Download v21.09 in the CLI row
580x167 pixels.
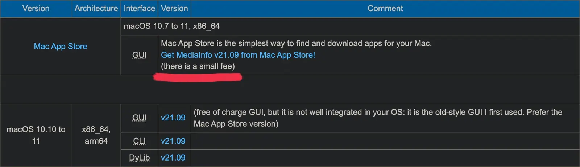tap(173, 141)
